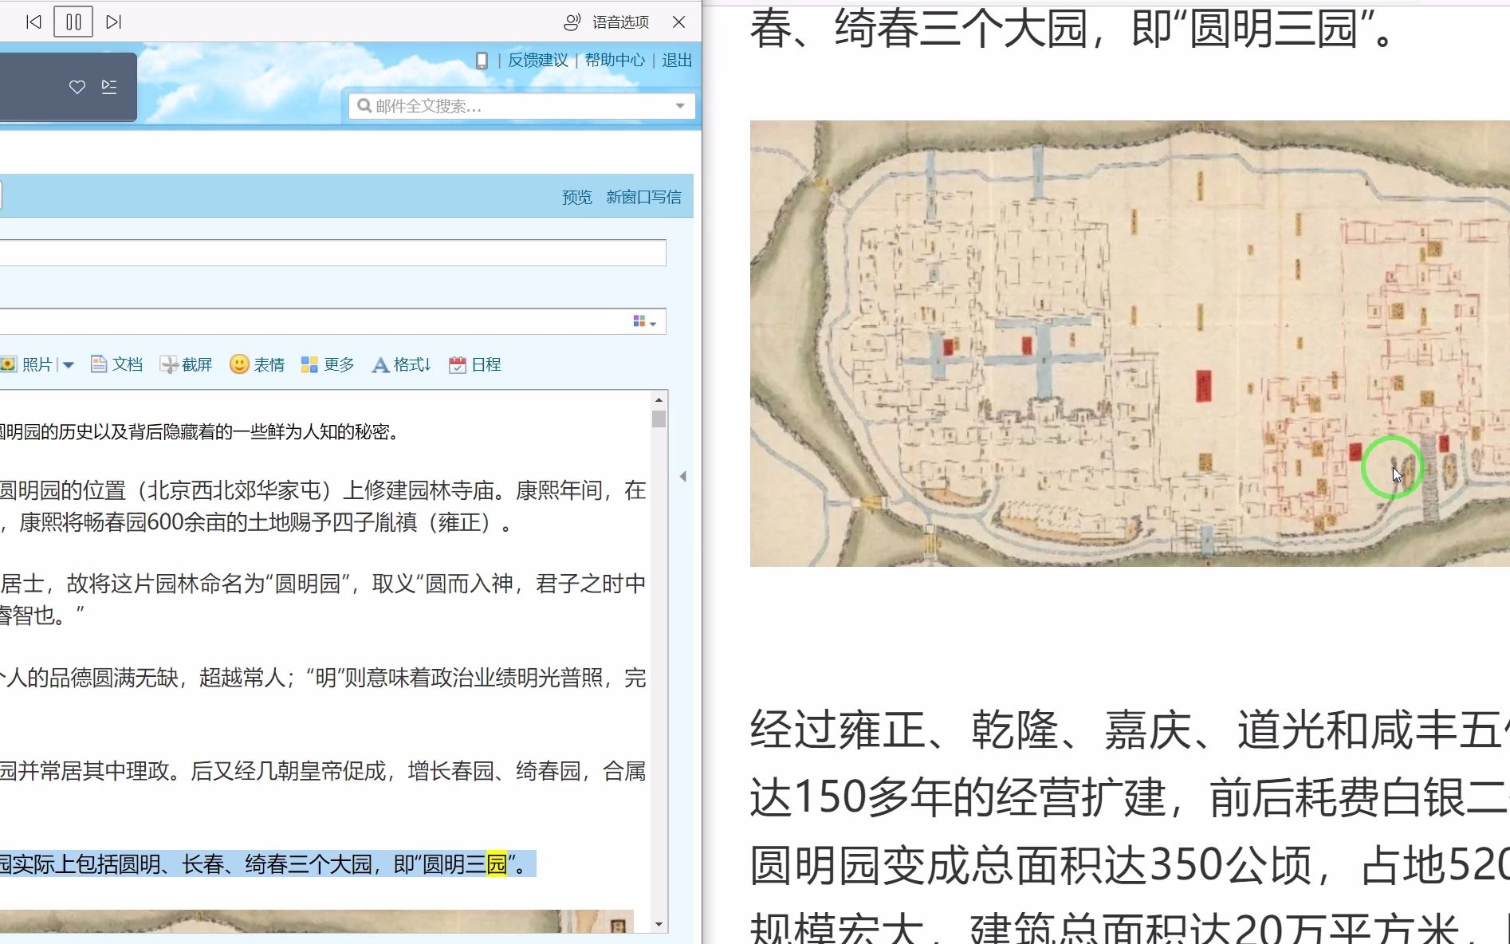This screenshot has height=944, width=1510.
Task: Open 表情 emoji picker
Action: (257, 364)
